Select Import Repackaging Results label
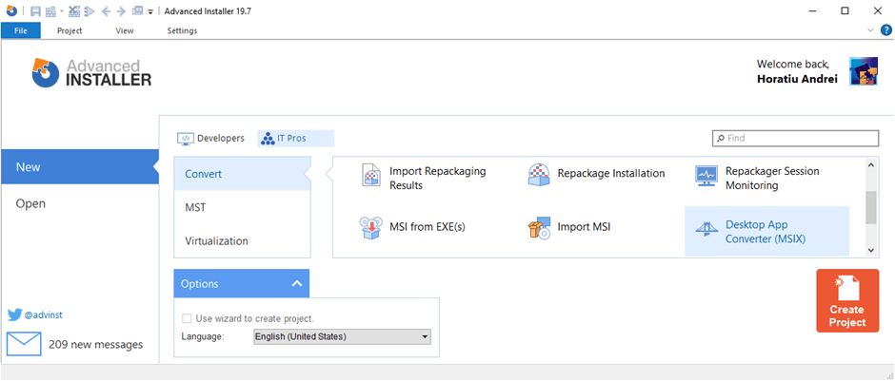 [438, 179]
